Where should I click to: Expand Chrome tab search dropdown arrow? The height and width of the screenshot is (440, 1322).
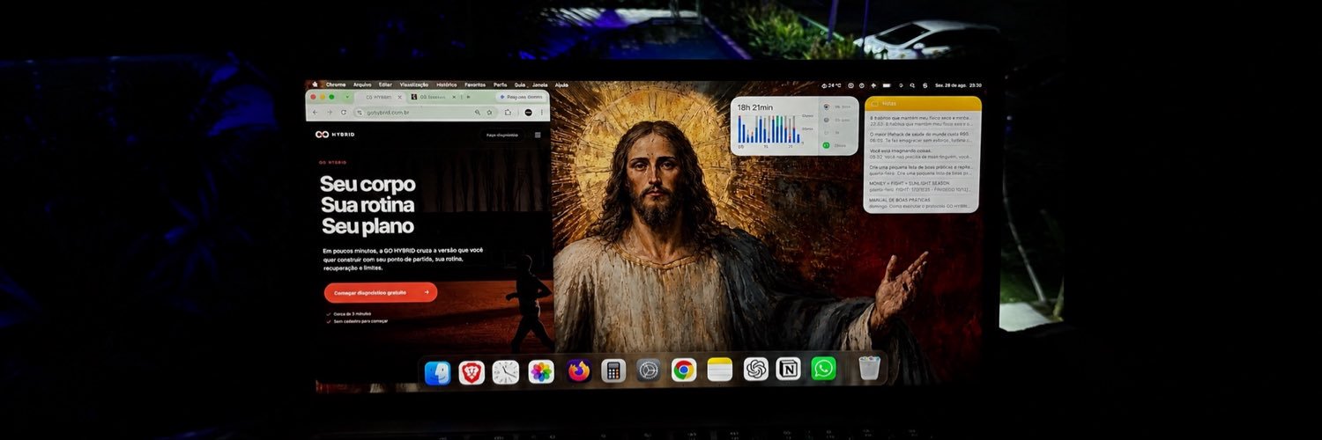click(x=347, y=97)
